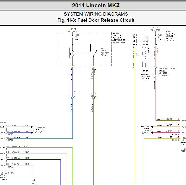Click the vertical "C1026" connector label
This screenshot has width=186, height=185.
pyautogui.click(x=74, y=94)
